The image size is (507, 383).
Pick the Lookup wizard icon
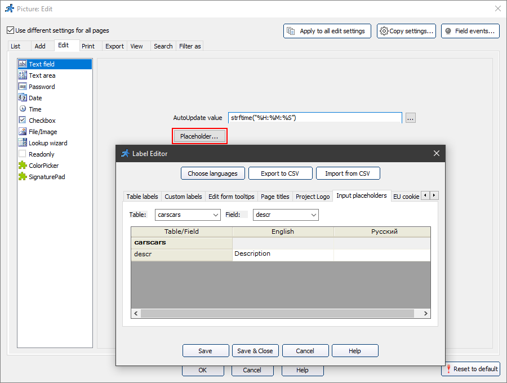point(23,143)
